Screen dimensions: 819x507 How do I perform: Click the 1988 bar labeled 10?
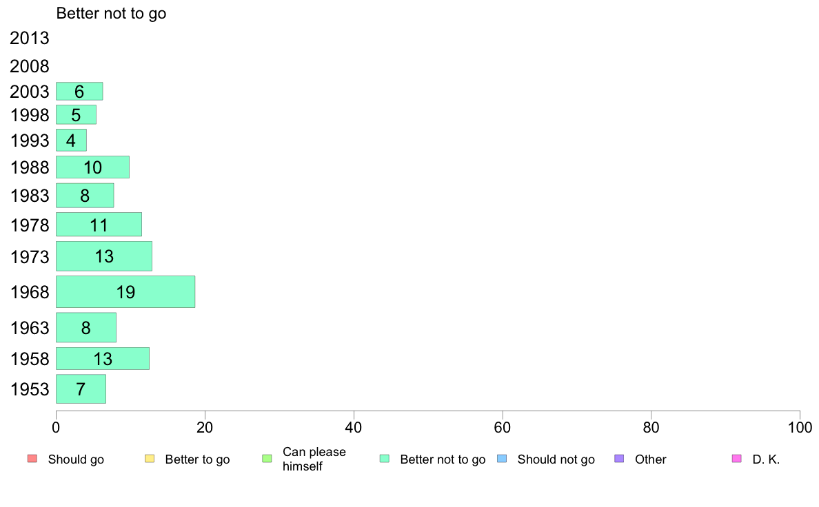[92, 167]
